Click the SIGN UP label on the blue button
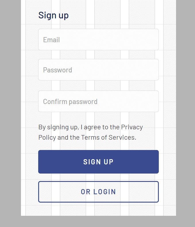Viewport: 195px width, 227px height. pyautogui.click(x=98, y=162)
